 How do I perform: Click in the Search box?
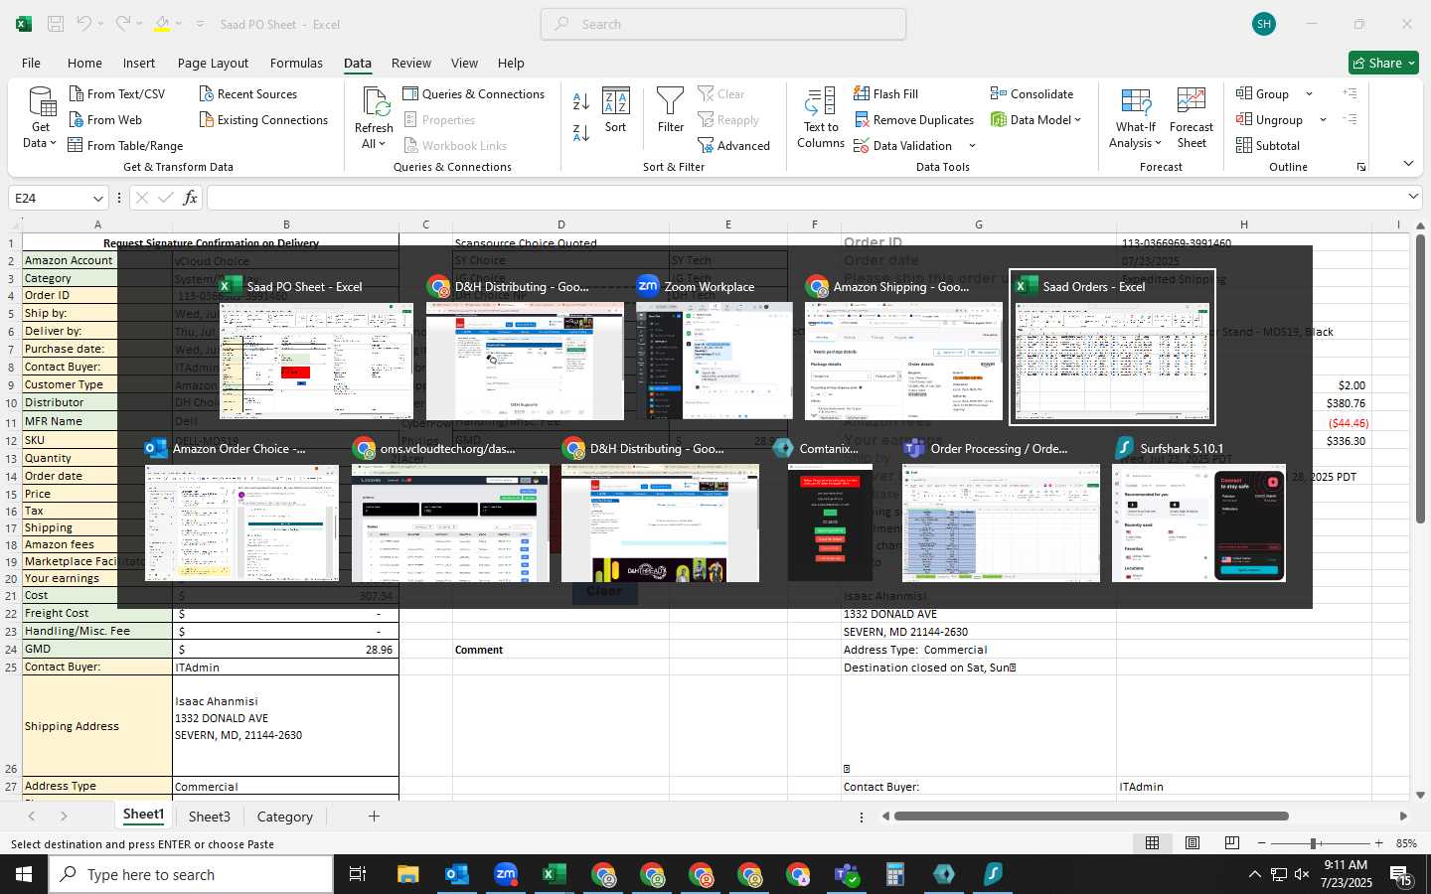723,24
